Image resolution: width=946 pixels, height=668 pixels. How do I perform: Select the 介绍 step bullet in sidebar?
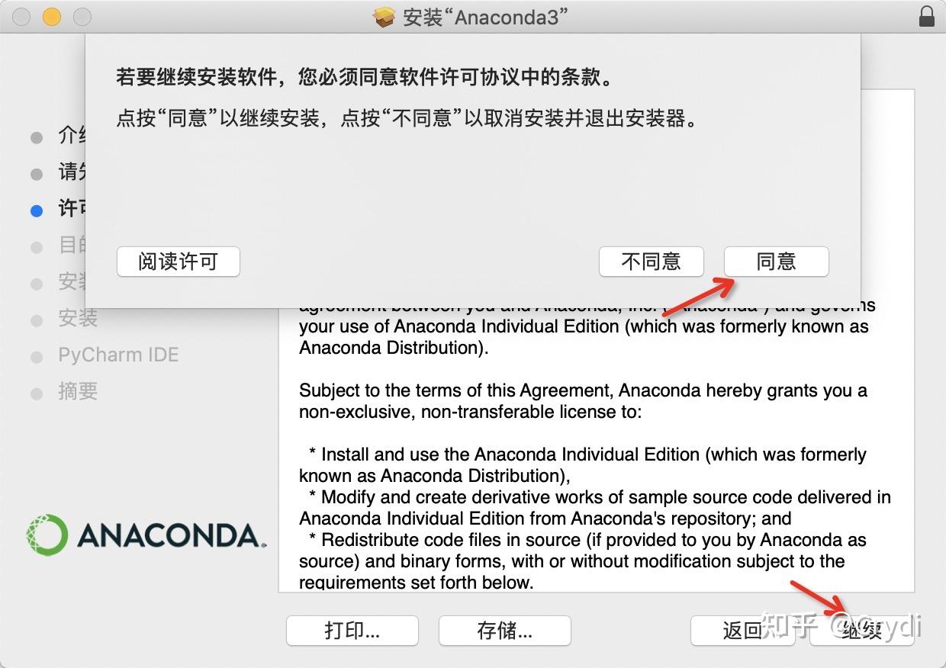[x=37, y=137]
